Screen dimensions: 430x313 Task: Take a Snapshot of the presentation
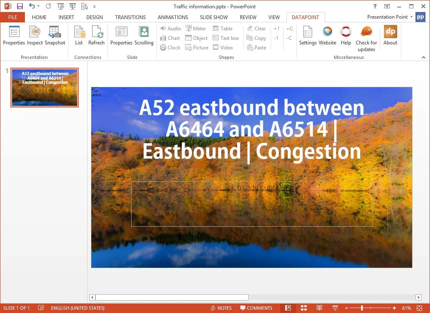55,37
